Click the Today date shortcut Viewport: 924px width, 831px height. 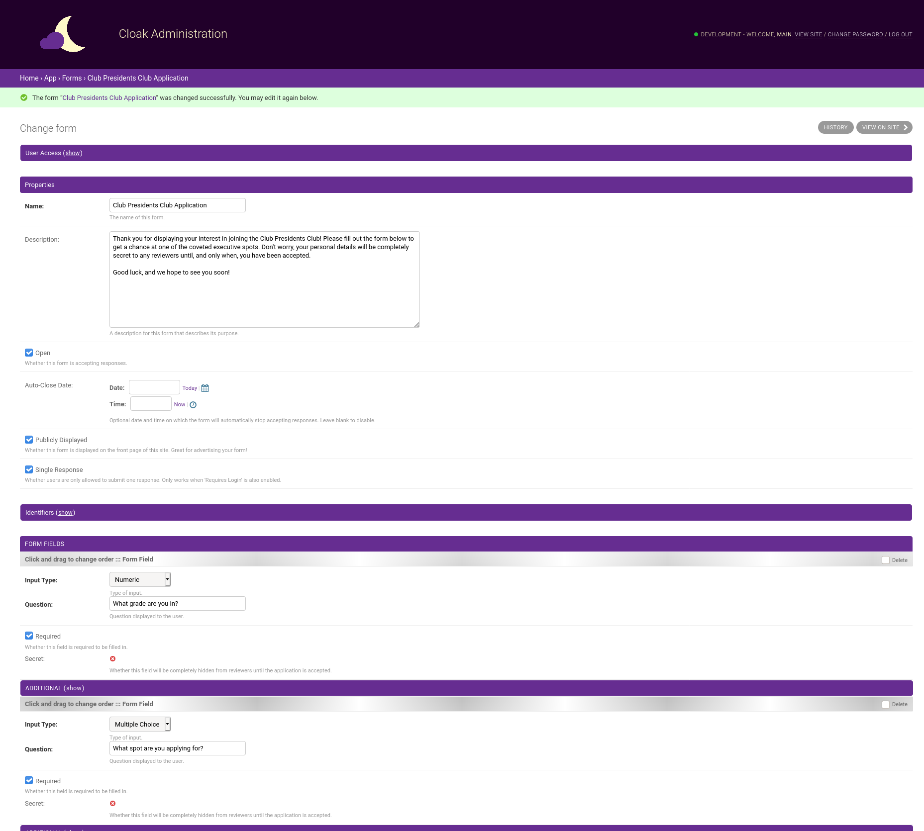point(190,388)
